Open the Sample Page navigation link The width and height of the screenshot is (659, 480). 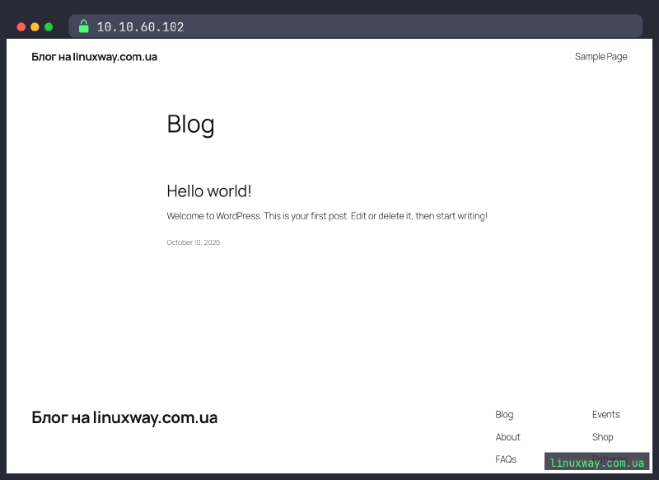601,57
